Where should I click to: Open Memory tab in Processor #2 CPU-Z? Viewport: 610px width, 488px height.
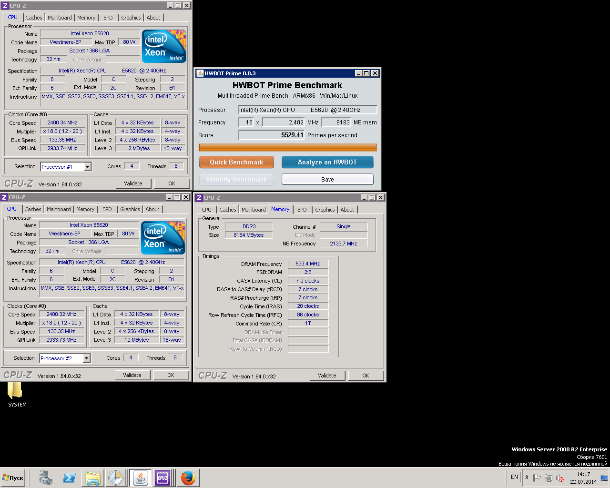(x=85, y=209)
